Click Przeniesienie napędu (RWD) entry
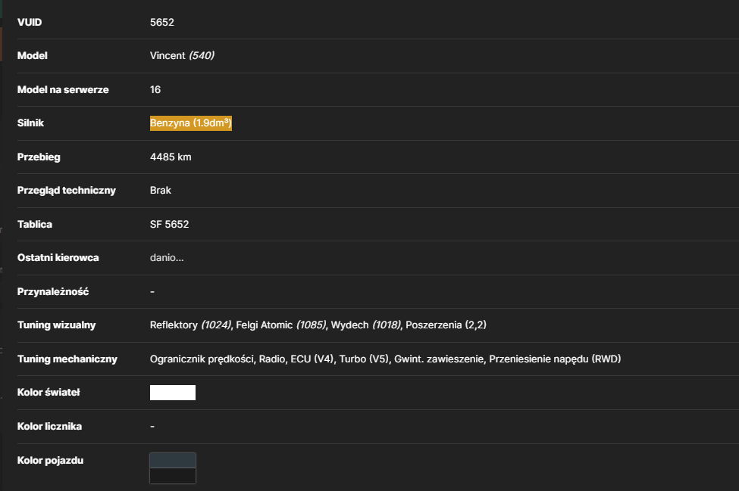The height and width of the screenshot is (491, 739). [x=555, y=359]
